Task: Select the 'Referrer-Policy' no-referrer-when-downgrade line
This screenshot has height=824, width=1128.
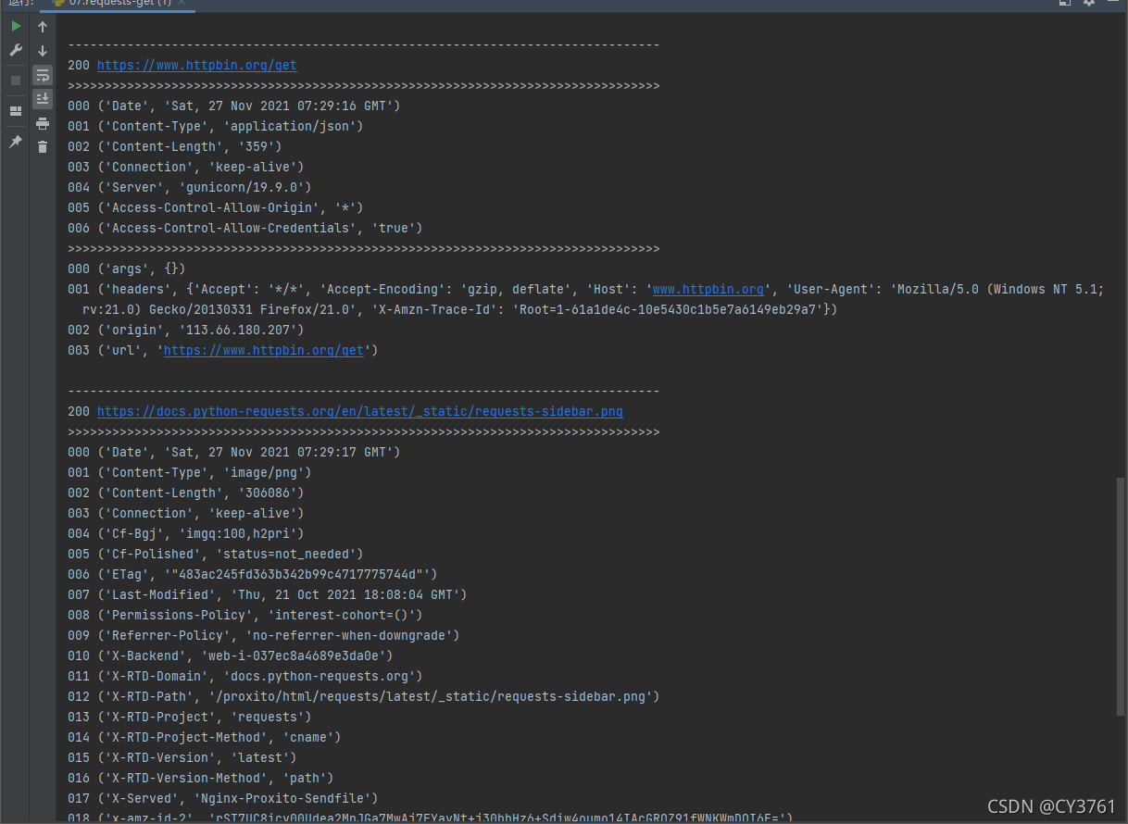Action: click(264, 636)
